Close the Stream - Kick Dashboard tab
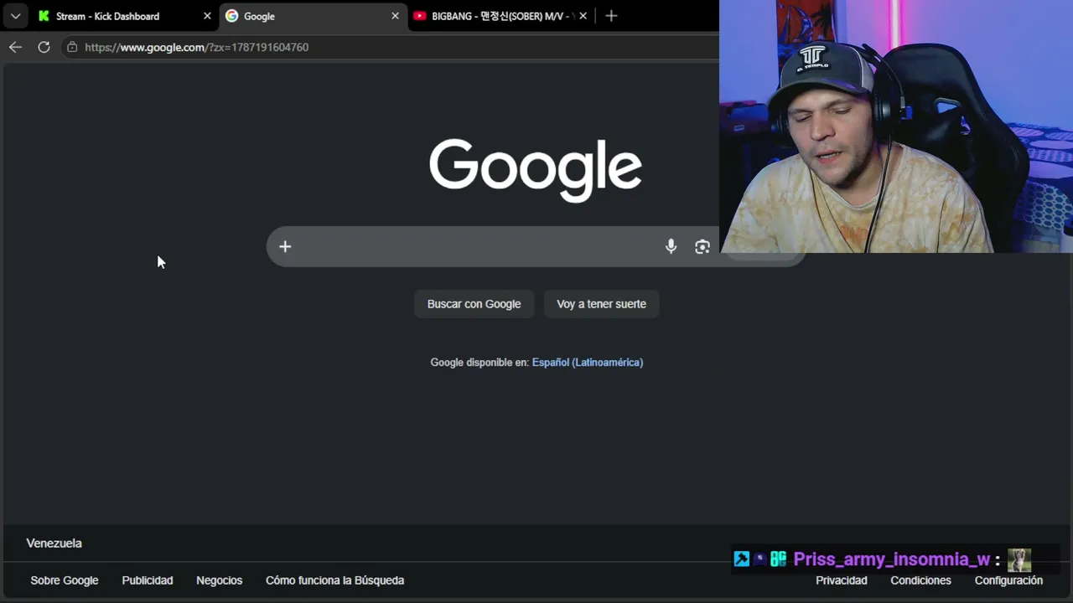The width and height of the screenshot is (1073, 603). point(207,16)
